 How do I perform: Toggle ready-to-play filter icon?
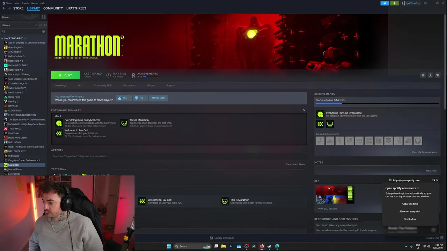coord(45,25)
